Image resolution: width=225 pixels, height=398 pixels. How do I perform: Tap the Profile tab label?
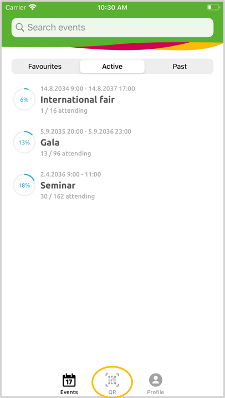[x=156, y=392]
